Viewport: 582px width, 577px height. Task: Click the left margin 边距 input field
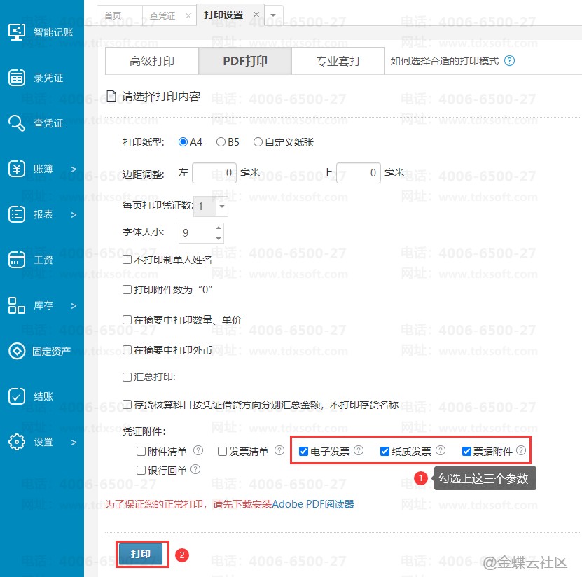[x=214, y=172]
